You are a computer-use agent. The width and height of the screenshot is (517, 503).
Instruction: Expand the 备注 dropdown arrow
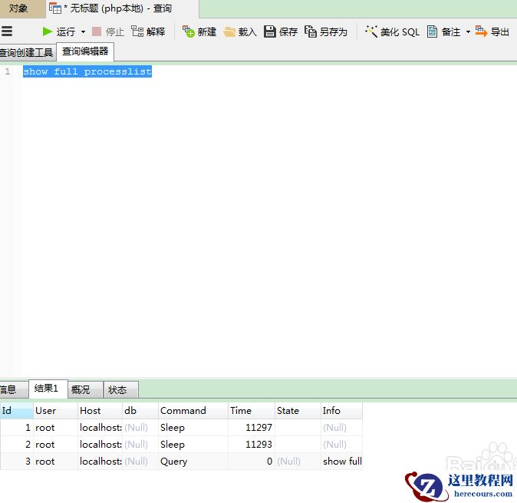pyautogui.click(x=468, y=32)
